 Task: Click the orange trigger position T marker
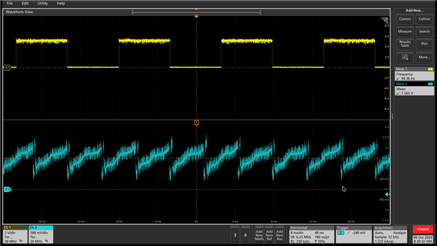point(196,123)
